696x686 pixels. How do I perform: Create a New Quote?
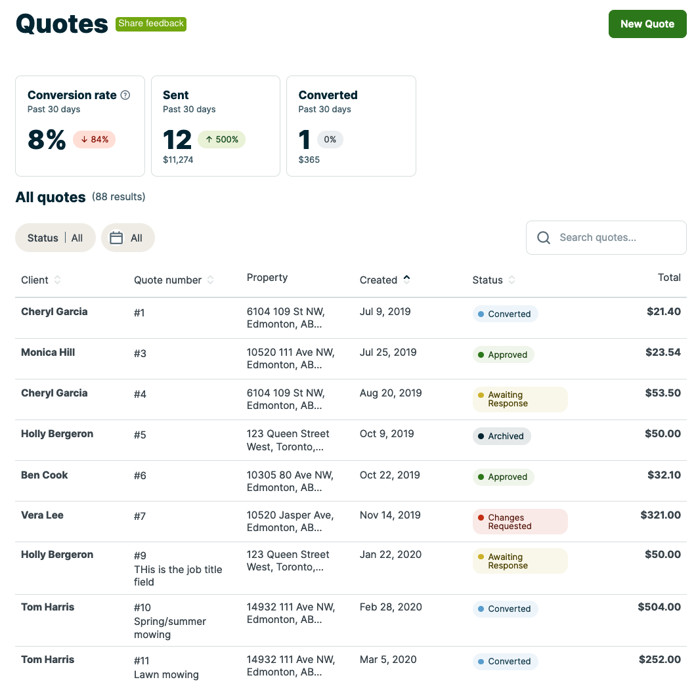click(x=647, y=23)
